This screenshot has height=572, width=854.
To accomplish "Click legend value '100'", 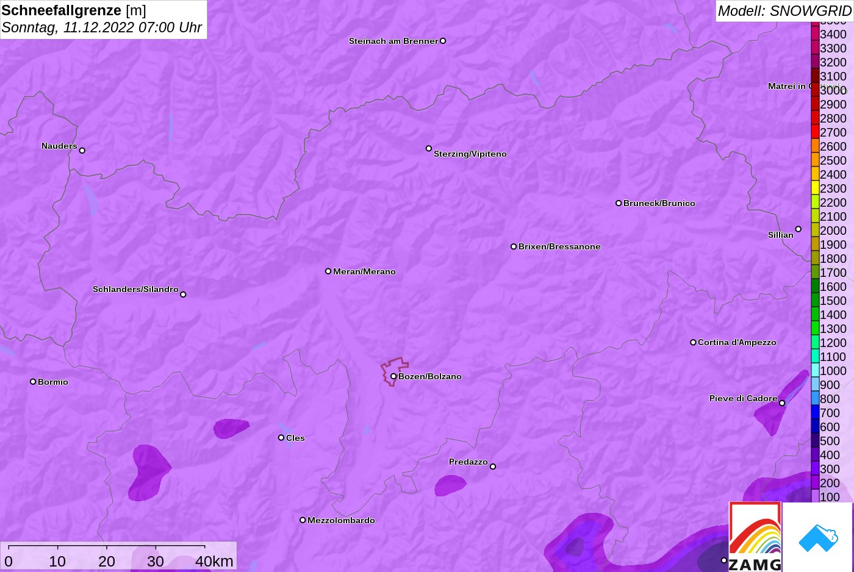I will coord(830,497).
